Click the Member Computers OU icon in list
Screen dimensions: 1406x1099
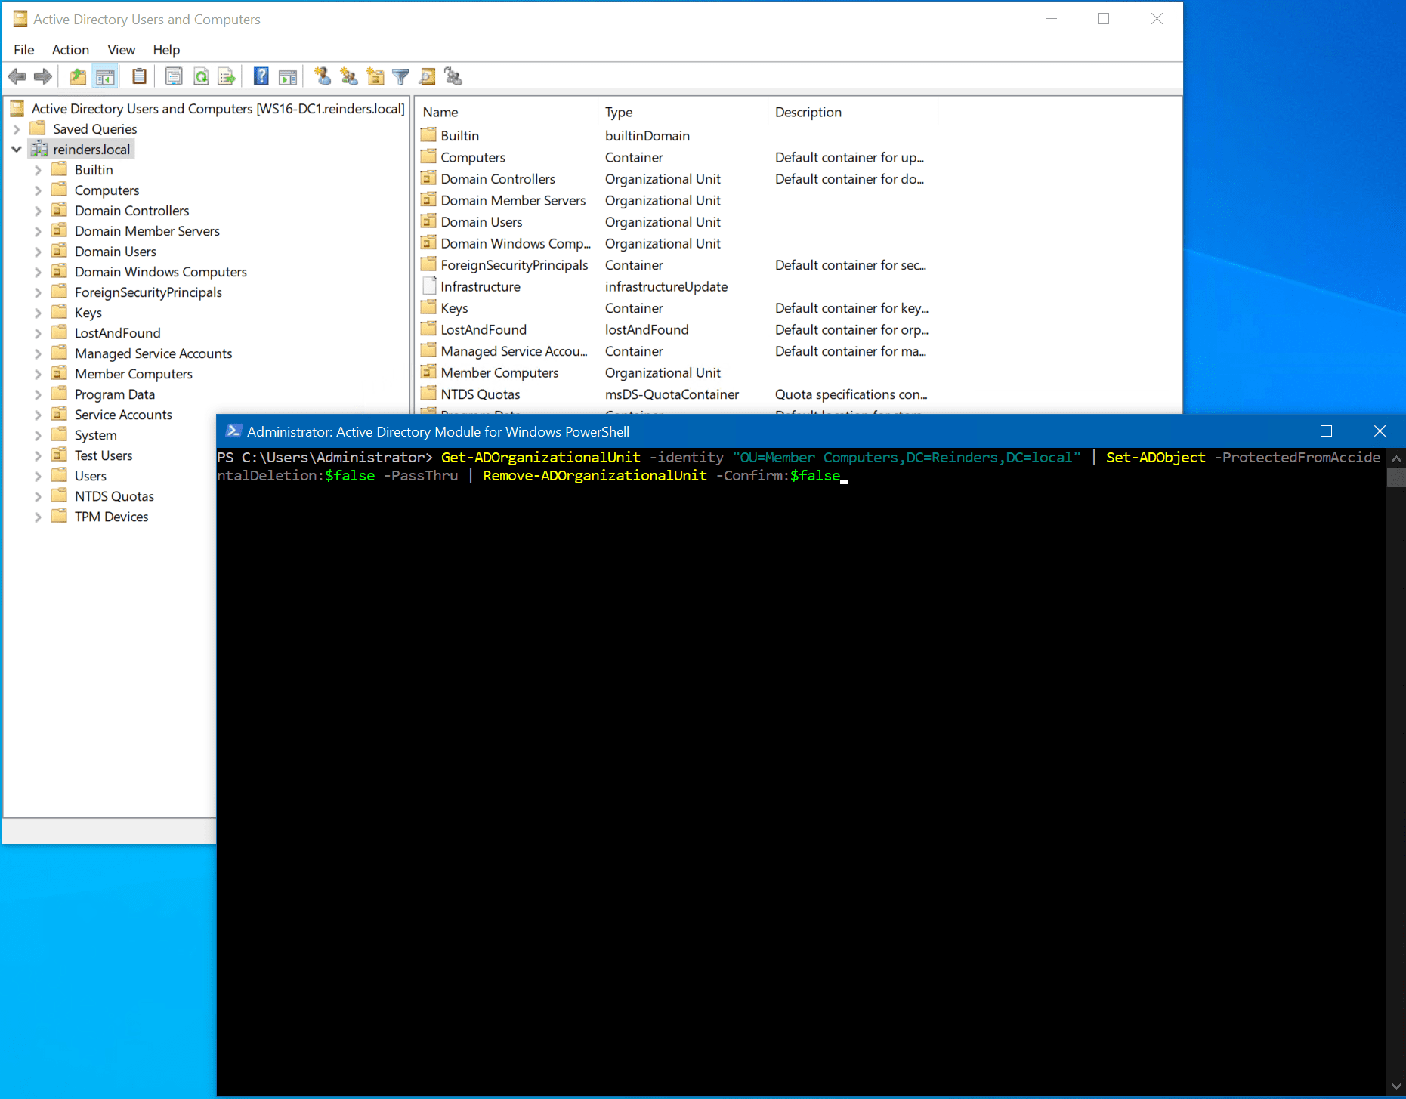[x=429, y=372]
